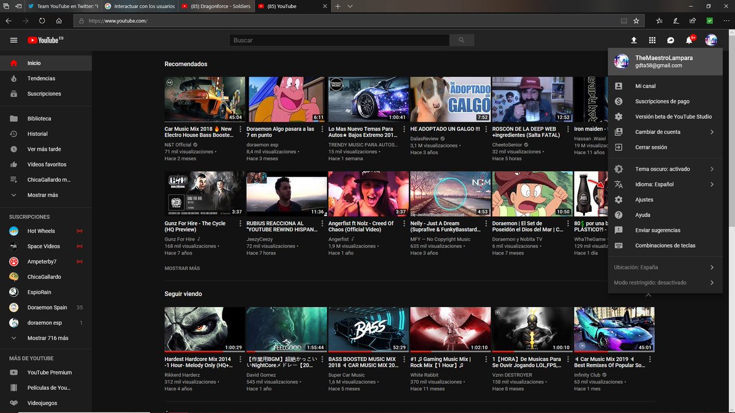Open BASS BOOSTED MUSIC MIX thumbnail
The image size is (735, 413).
tap(368, 329)
